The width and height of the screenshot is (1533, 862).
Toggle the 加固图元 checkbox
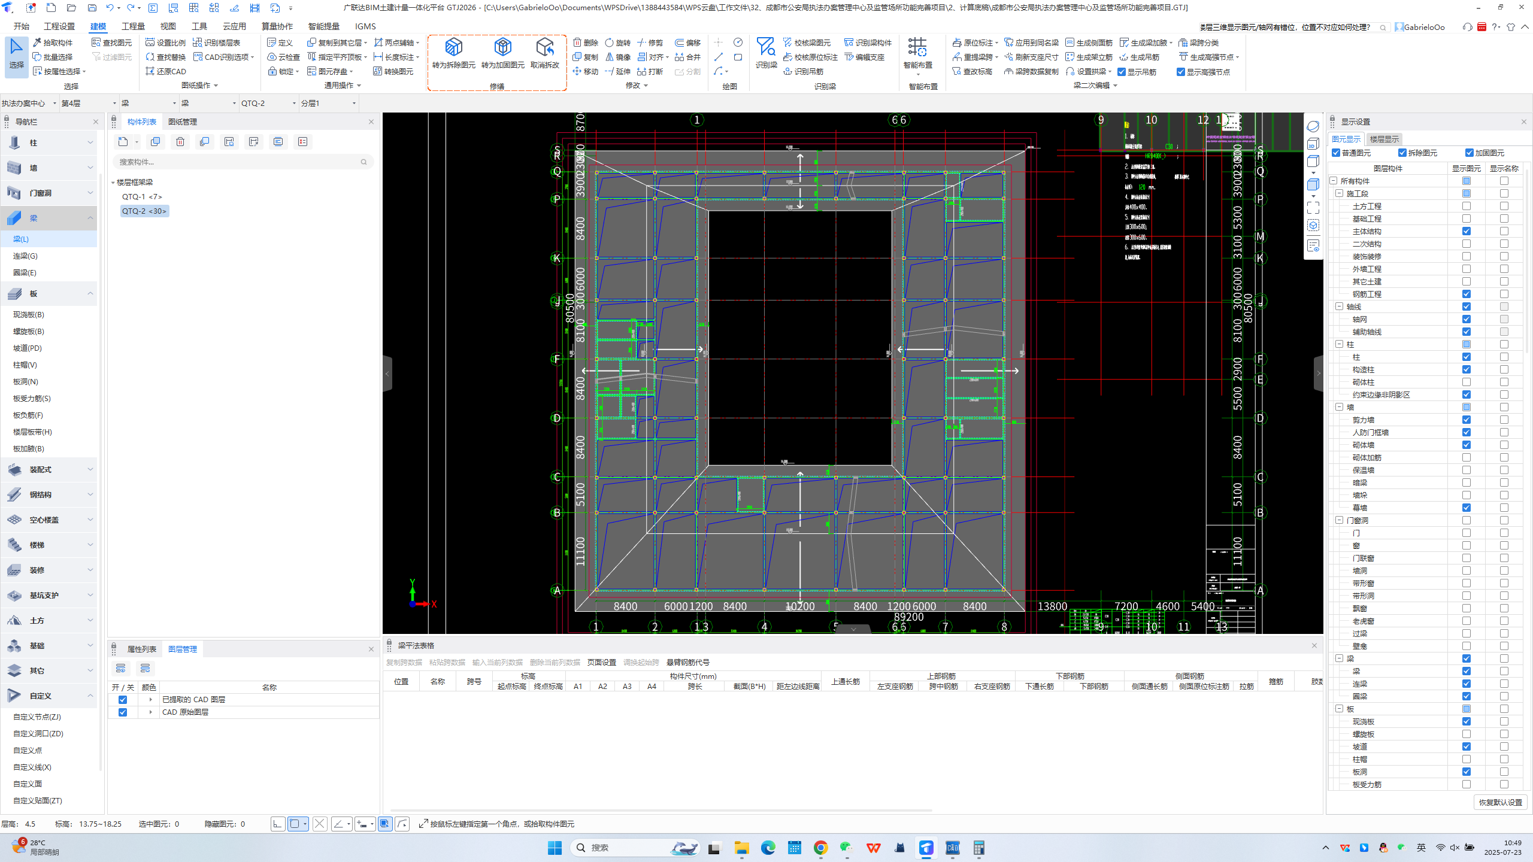(x=1470, y=153)
